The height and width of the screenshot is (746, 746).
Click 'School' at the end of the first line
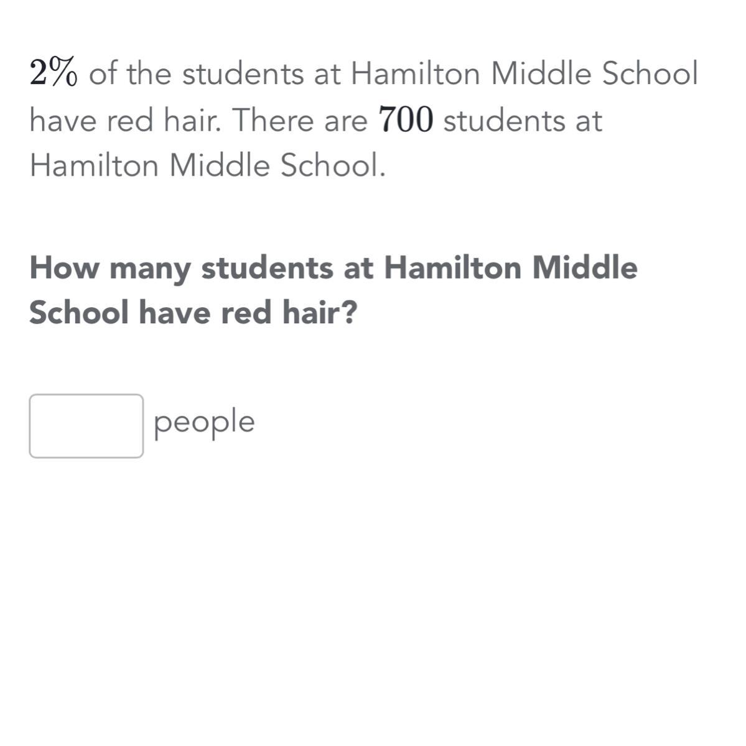click(649, 73)
